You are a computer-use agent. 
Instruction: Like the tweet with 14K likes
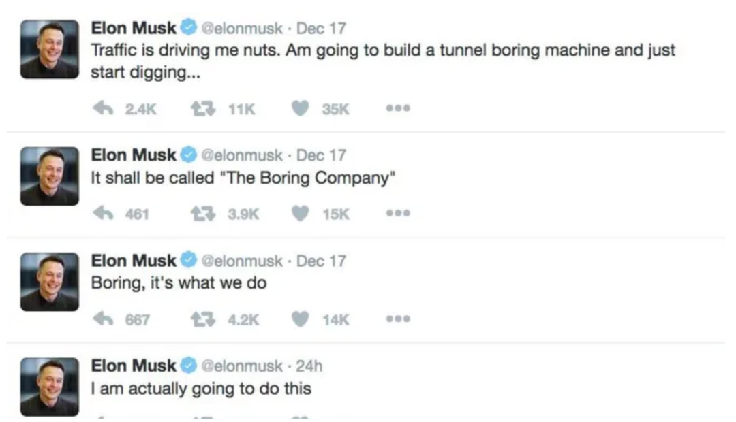coord(301,319)
